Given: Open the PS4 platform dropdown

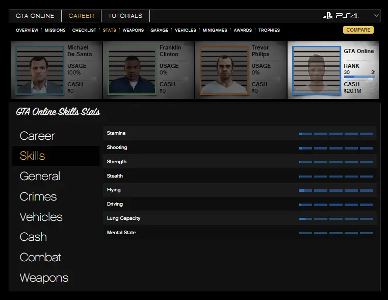Looking at the screenshot, I should [x=376, y=16].
